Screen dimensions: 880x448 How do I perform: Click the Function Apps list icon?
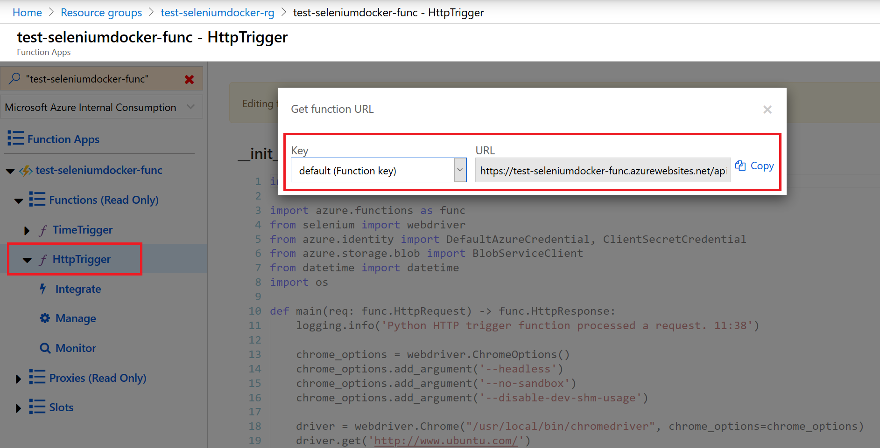[15, 138]
